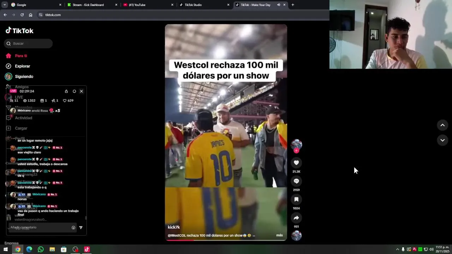
Task: Open the taskbar clock and date
Action: (x=442, y=249)
